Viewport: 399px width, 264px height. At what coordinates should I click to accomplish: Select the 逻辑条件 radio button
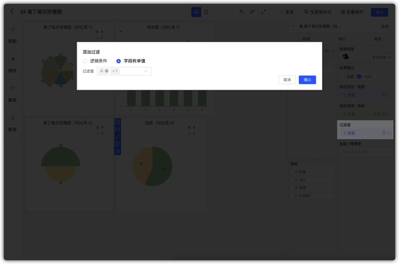tap(85, 61)
